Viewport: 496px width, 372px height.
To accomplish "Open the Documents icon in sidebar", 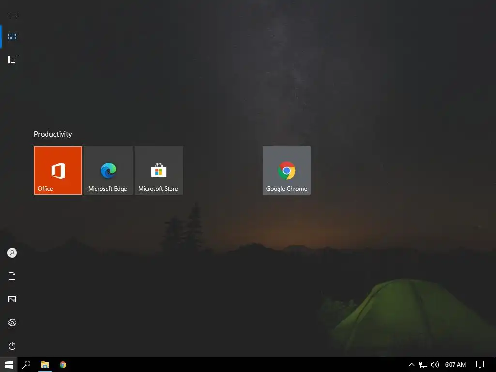I will pos(12,276).
